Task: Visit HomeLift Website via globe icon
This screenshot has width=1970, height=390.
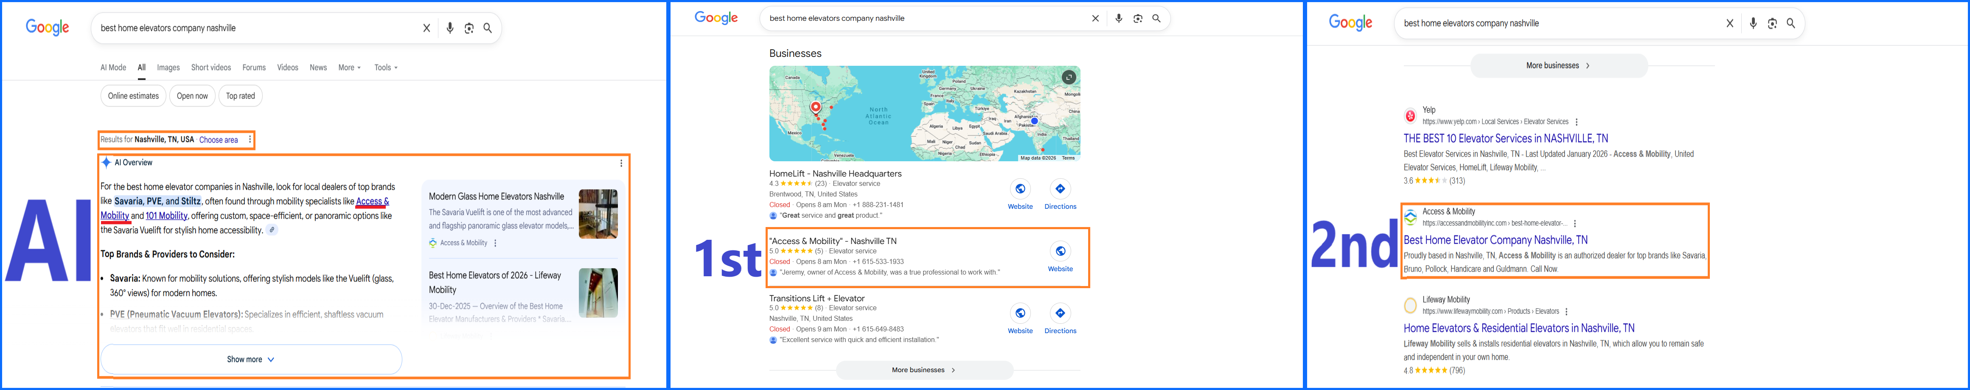Action: pos(1020,189)
